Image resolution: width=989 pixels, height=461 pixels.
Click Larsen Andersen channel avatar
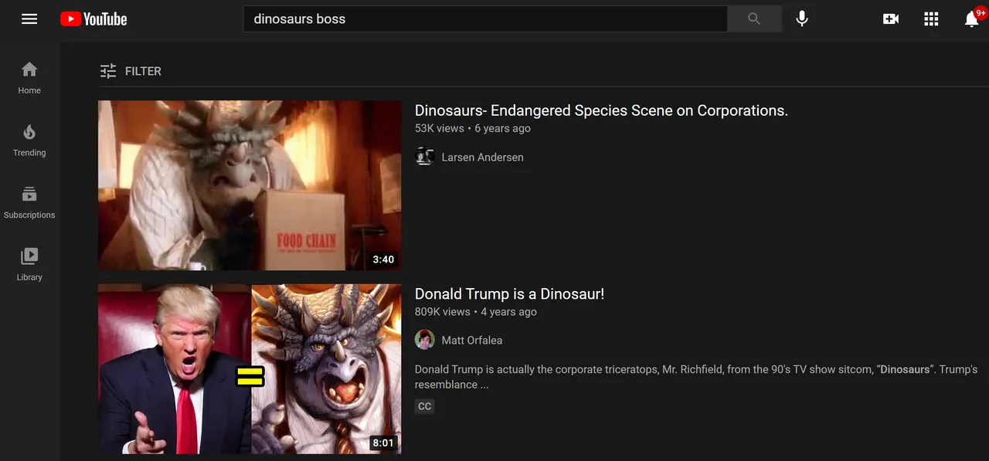click(424, 157)
